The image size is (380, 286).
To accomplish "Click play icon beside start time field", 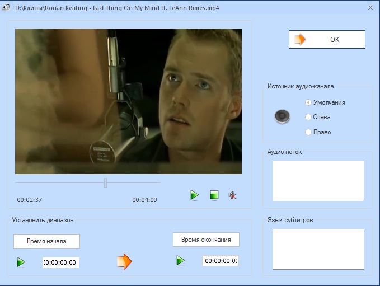I will click(x=21, y=262).
